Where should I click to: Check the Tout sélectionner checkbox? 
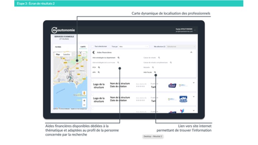(92, 47)
